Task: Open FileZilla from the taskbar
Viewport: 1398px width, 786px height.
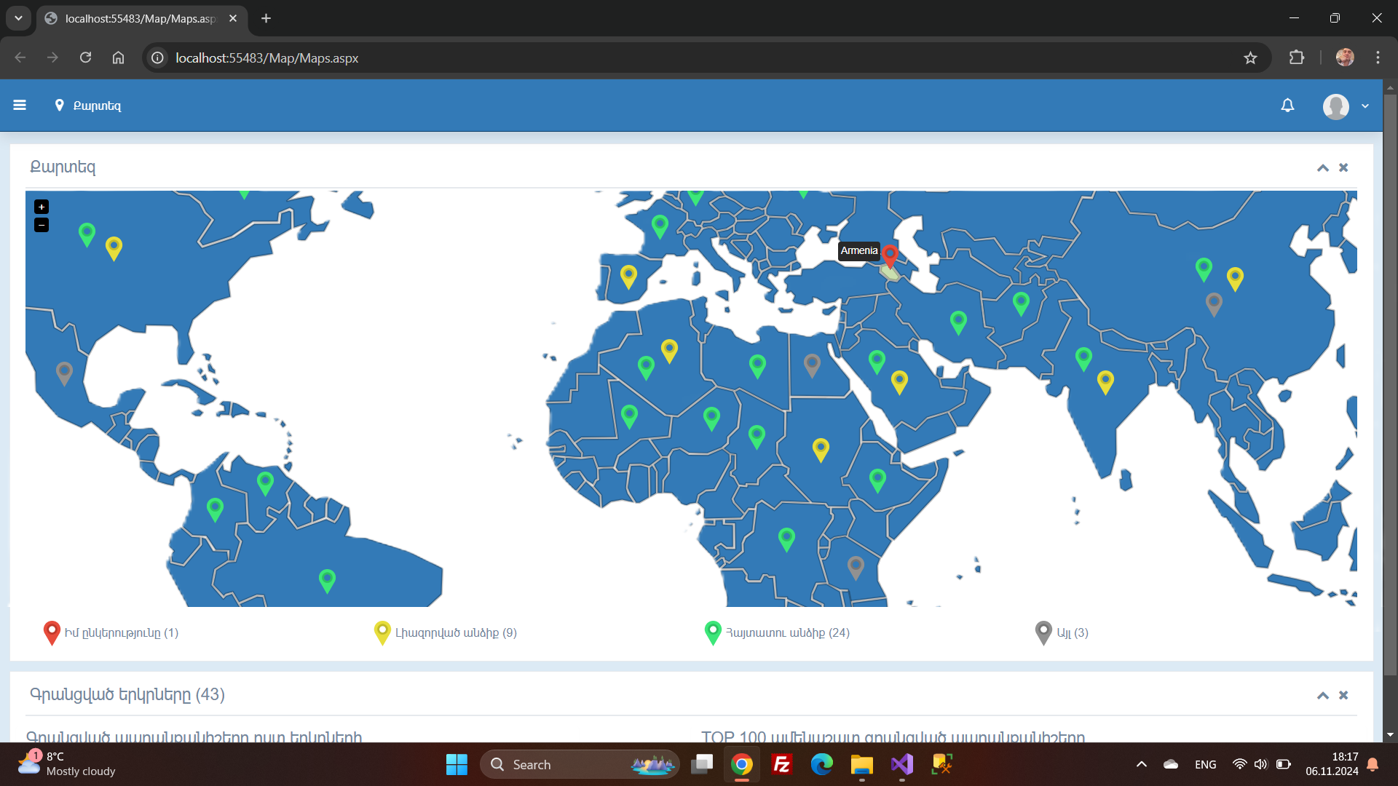Action: (x=781, y=764)
